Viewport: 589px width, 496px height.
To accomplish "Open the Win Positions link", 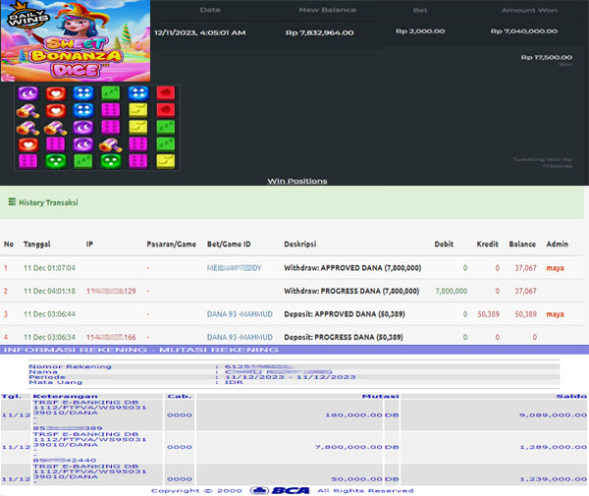I will coord(297,181).
